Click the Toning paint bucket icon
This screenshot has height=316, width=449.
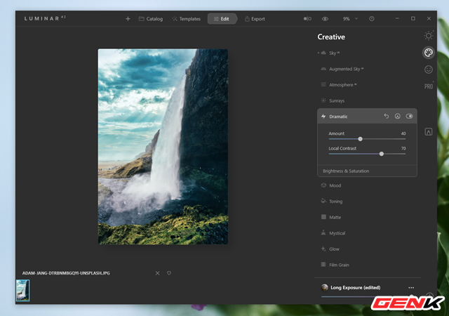[323, 201]
